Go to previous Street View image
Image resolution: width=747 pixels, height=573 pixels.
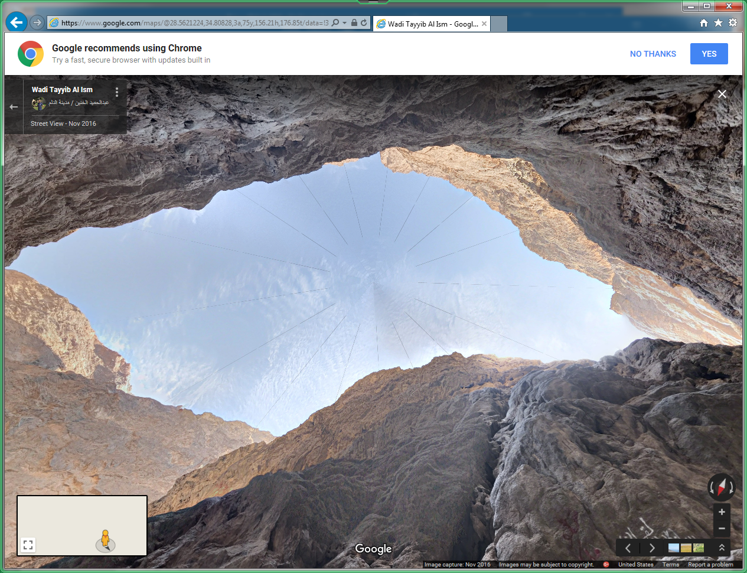628,548
